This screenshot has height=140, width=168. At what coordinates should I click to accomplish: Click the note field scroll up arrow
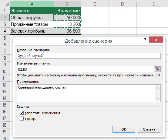(x=157, y=88)
